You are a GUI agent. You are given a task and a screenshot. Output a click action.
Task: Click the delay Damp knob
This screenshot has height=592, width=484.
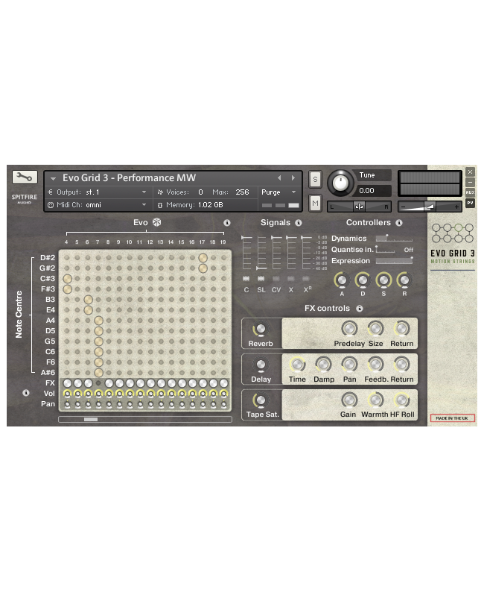[x=323, y=365]
